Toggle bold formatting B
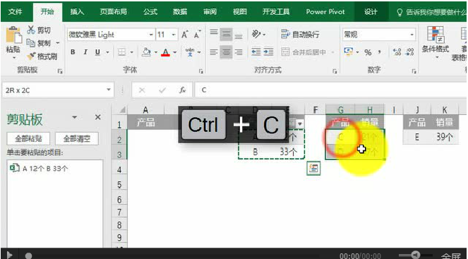This screenshot has width=468, height=259. pyautogui.click(x=73, y=52)
